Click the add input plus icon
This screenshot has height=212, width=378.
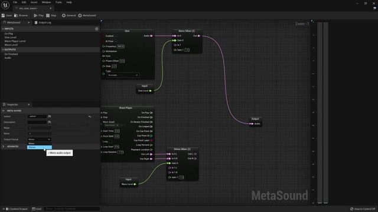[97, 29]
